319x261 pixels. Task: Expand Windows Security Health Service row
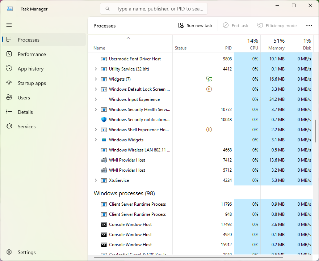pos(96,110)
